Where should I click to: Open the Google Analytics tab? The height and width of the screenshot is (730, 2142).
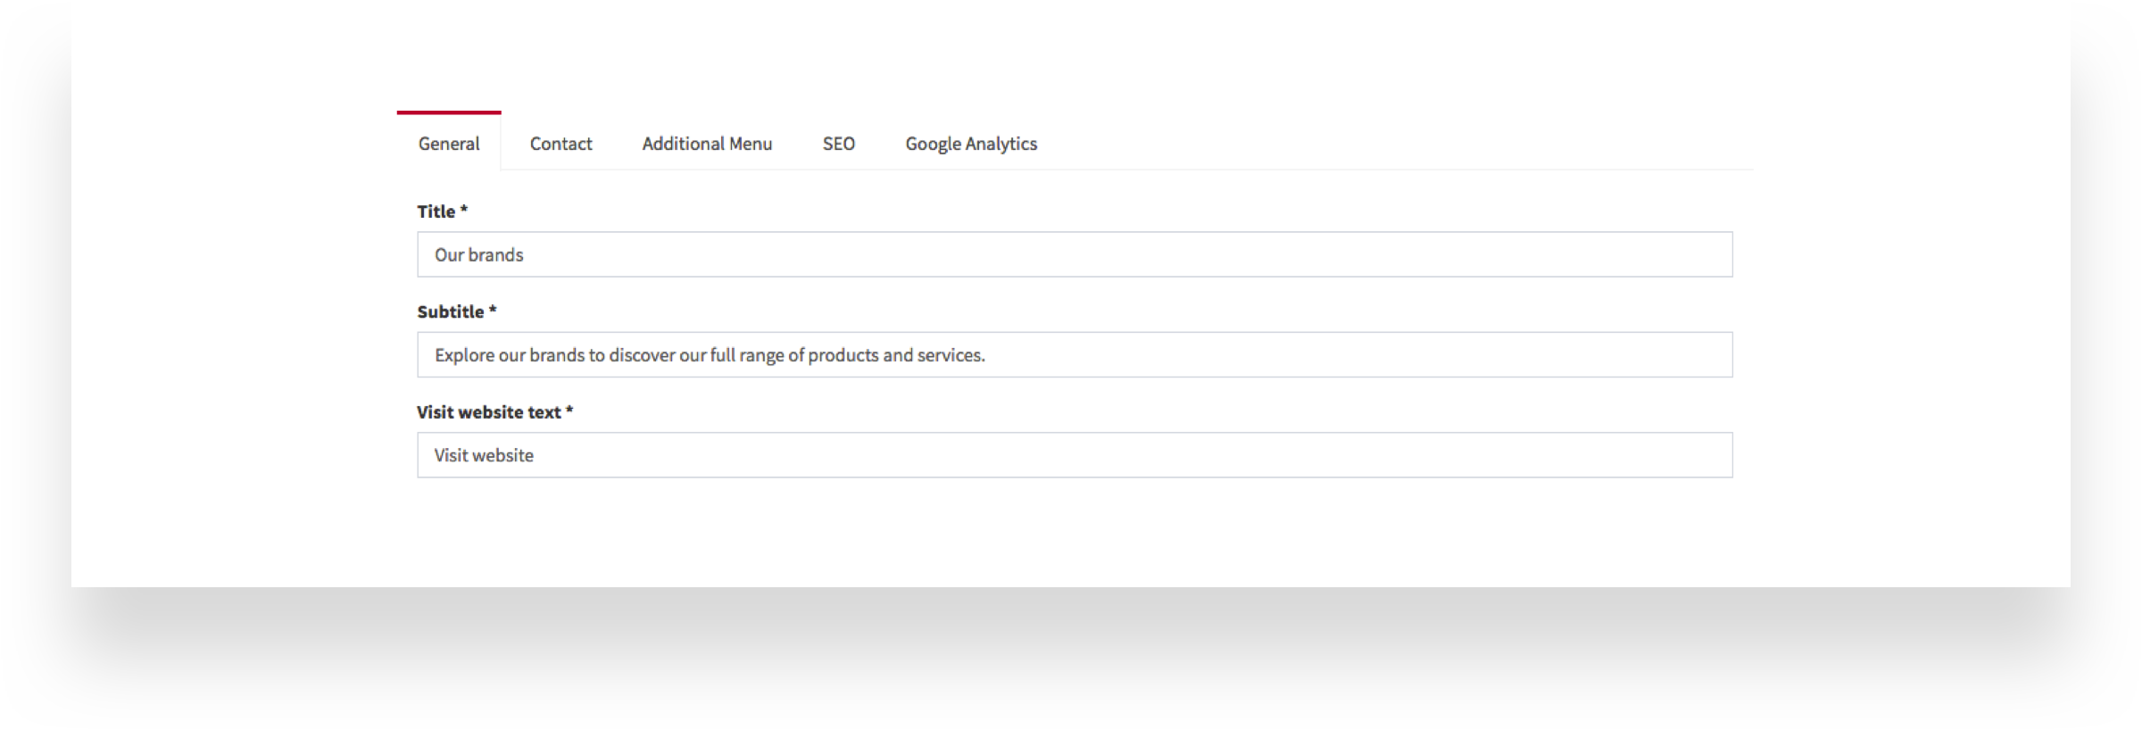point(971,144)
